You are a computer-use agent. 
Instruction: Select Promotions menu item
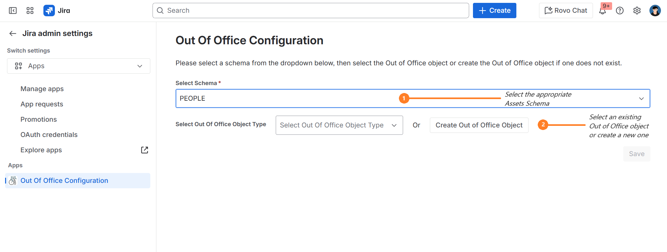[x=39, y=119]
